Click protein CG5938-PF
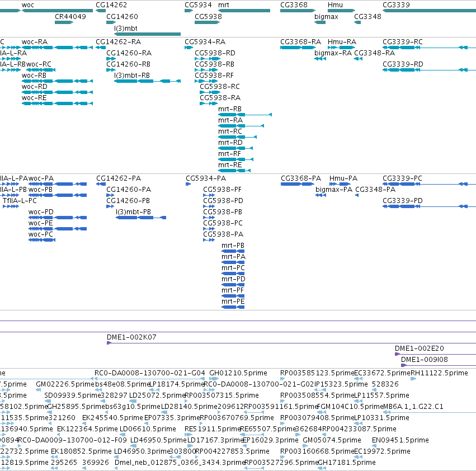476x471 pixels. point(222,190)
